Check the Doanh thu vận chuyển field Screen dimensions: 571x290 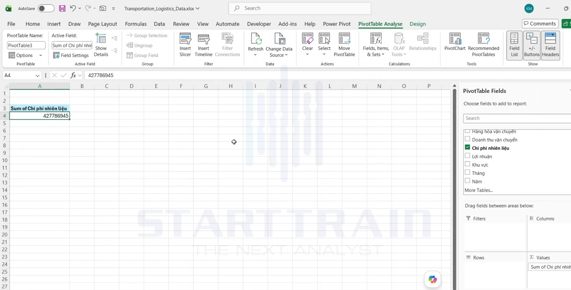467,139
